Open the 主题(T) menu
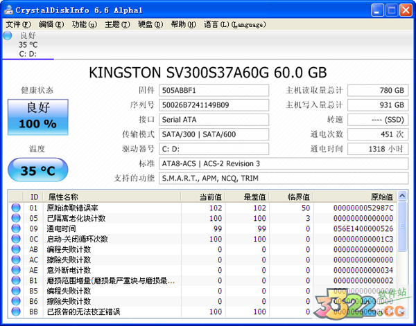416x326 pixels. pos(117,25)
